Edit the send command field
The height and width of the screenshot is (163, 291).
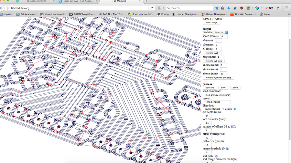pyautogui.click(x=218, y=95)
